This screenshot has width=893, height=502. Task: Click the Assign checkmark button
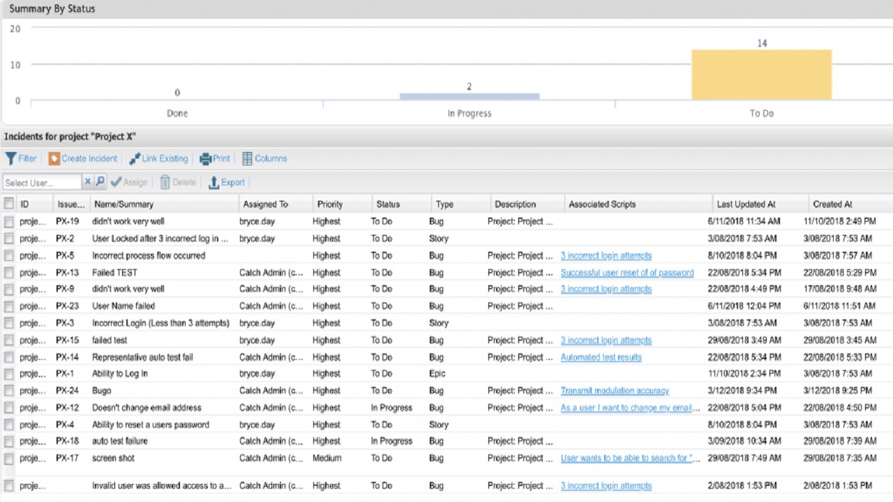click(x=129, y=182)
